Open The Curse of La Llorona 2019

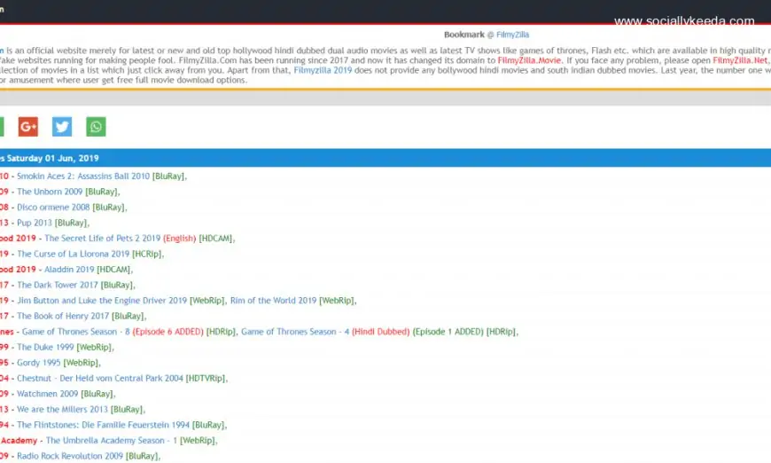(73, 255)
